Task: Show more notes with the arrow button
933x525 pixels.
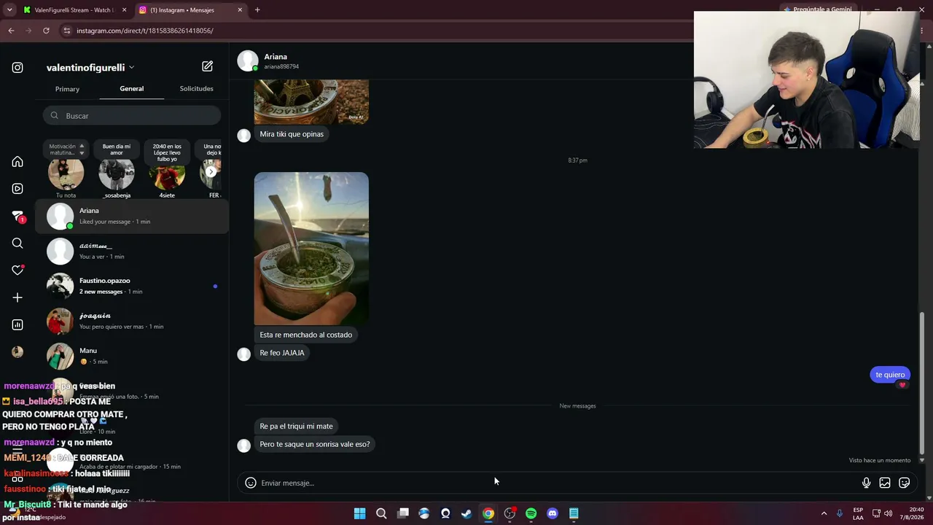Action: 211,172
